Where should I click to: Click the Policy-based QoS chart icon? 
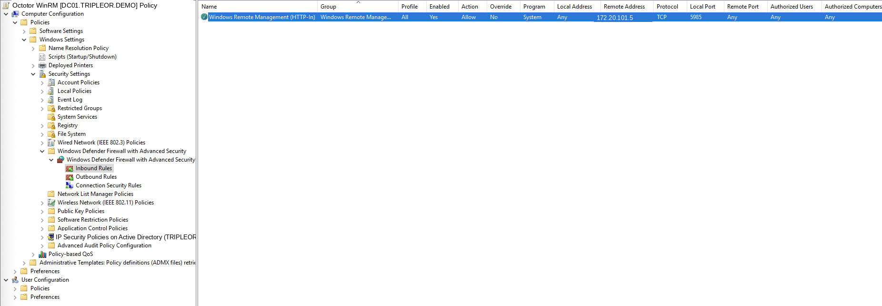point(42,254)
